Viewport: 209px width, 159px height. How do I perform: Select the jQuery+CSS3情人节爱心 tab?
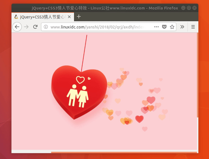[x=43, y=17]
